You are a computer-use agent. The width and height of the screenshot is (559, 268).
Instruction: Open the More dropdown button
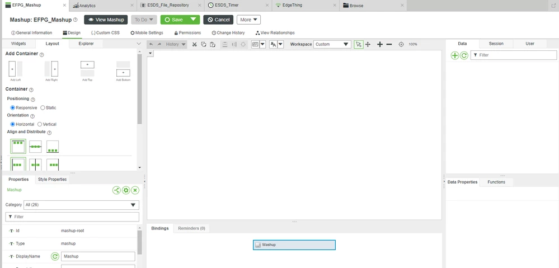(248, 20)
